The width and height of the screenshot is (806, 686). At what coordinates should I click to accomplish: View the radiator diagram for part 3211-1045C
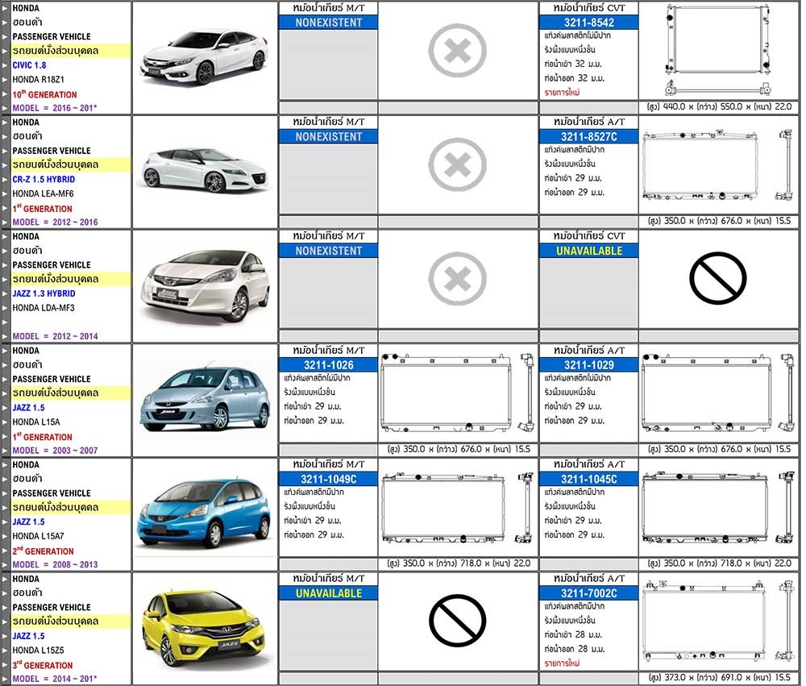click(x=718, y=508)
